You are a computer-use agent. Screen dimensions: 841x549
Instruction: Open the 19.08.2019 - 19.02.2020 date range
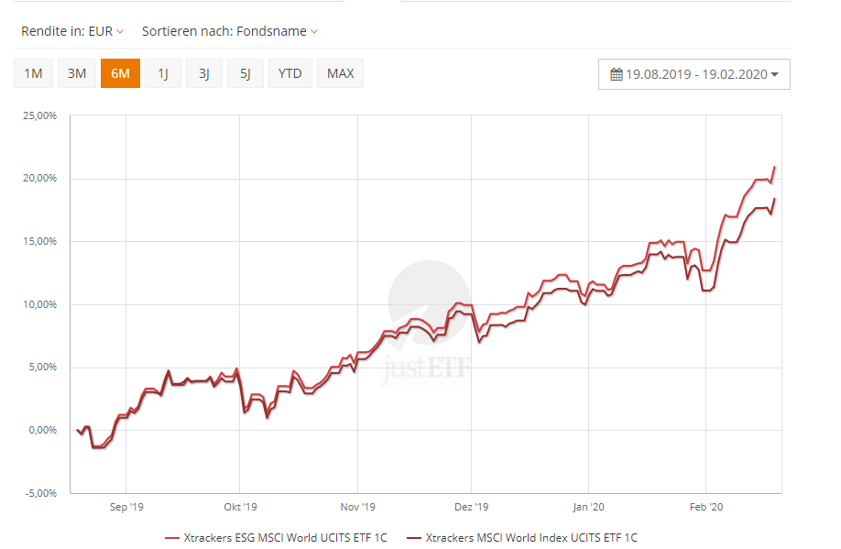(694, 74)
